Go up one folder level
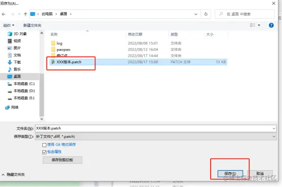 coord(25,14)
